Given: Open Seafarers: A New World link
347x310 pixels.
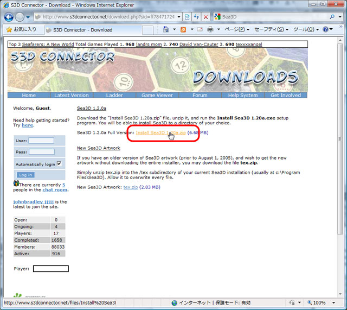Looking at the screenshot, I should 48,45.
